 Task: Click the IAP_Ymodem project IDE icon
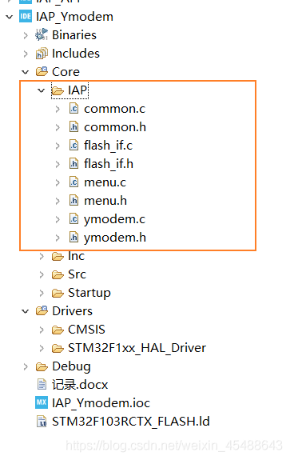(x=26, y=17)
